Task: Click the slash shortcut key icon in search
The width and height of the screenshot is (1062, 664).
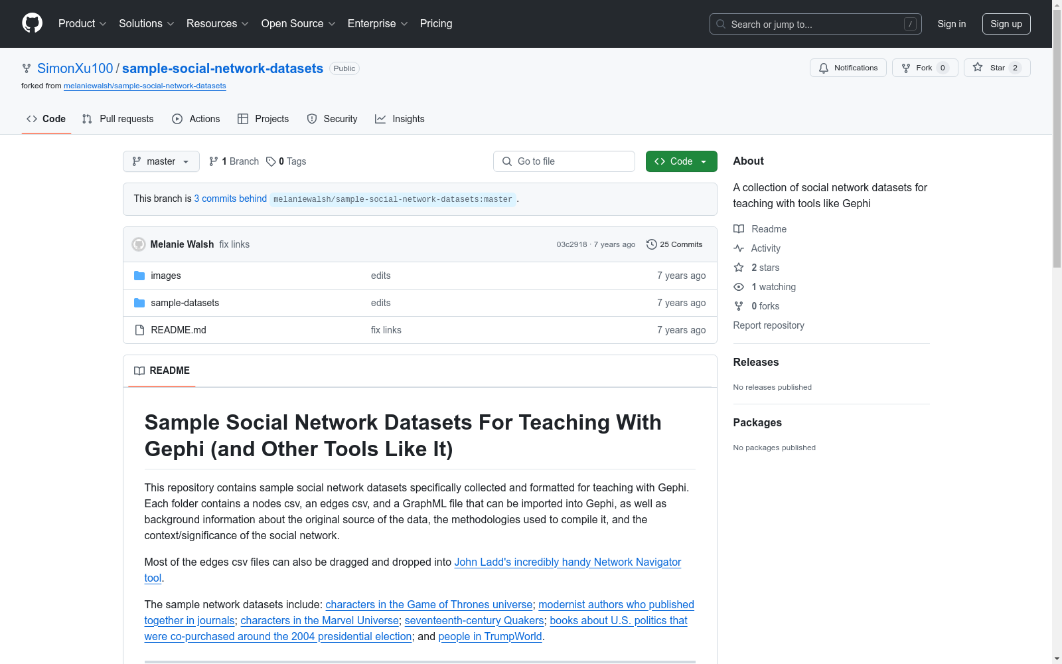Action: [x=910, y=24]
